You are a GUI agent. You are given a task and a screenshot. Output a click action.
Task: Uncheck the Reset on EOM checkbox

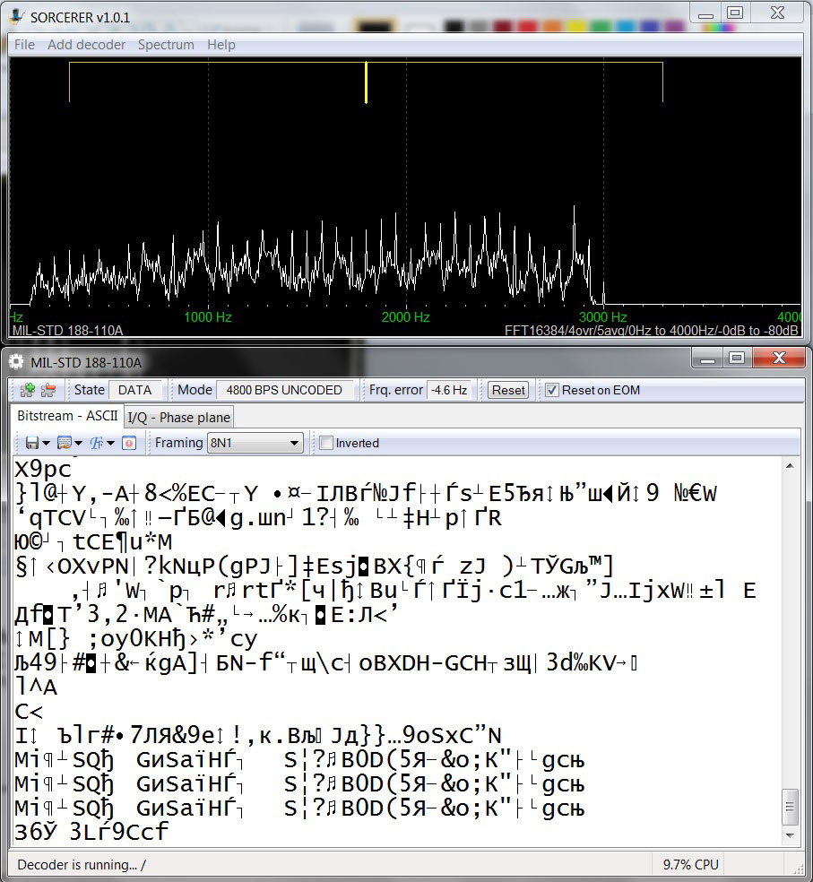coord(552,390)
